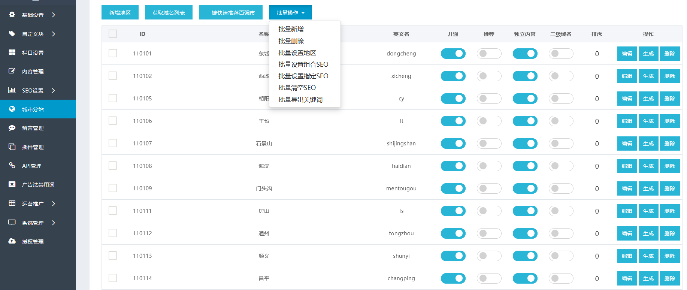This screenshot has height=290, width=687.
Task: Disable the 开通 switch for tongzhou
Action: coord(453,233)
